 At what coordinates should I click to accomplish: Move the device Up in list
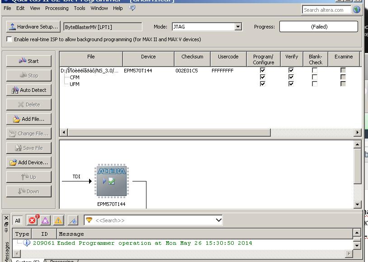coord(28,177)
